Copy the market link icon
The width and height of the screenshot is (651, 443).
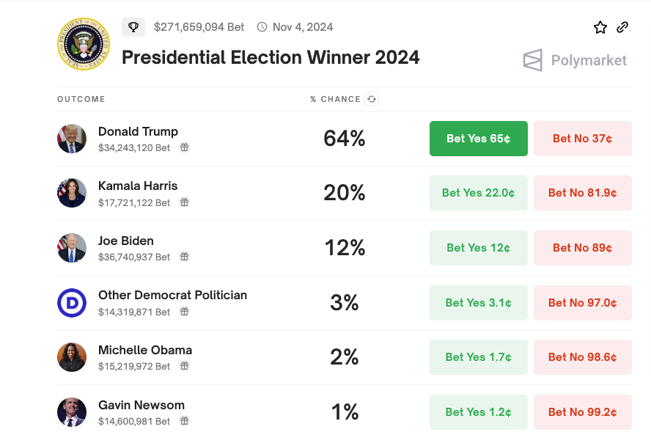(x=622, y=27)
